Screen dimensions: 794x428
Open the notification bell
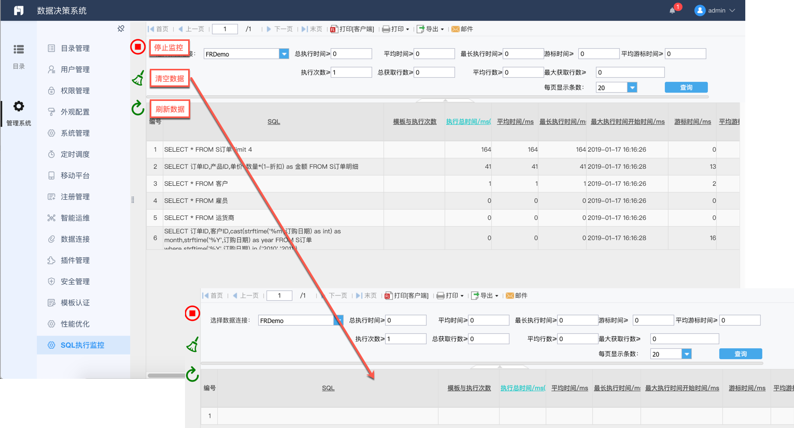(x=672, y=10)
